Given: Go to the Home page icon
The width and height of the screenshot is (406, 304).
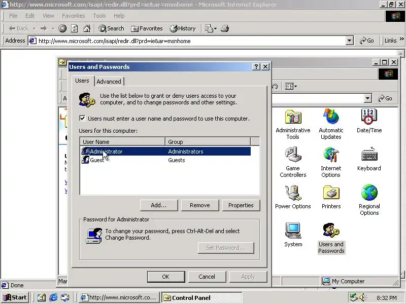Looking at the screenshot, I should click(x=87, y=28).
